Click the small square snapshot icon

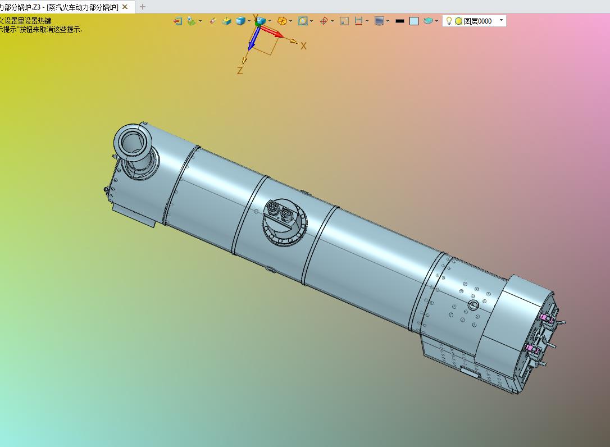point(344,21)
